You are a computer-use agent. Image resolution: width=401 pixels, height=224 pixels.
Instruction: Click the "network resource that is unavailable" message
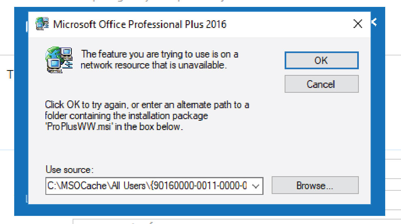[153, 65]
